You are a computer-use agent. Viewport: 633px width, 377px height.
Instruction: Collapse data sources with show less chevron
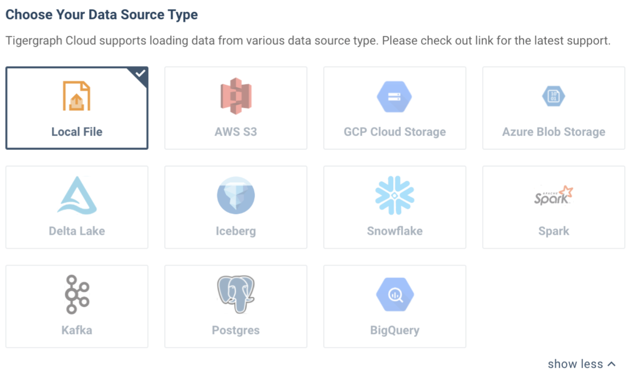coord(612,364)
